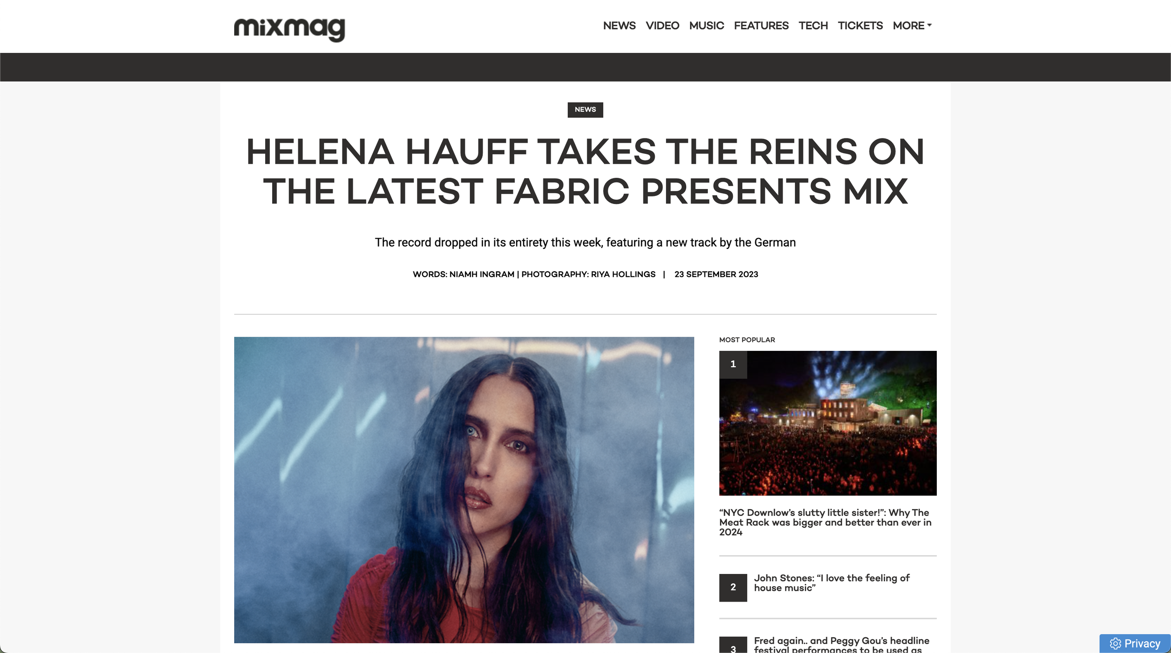Navigate to the TECH section

click(x=813, y=26)
